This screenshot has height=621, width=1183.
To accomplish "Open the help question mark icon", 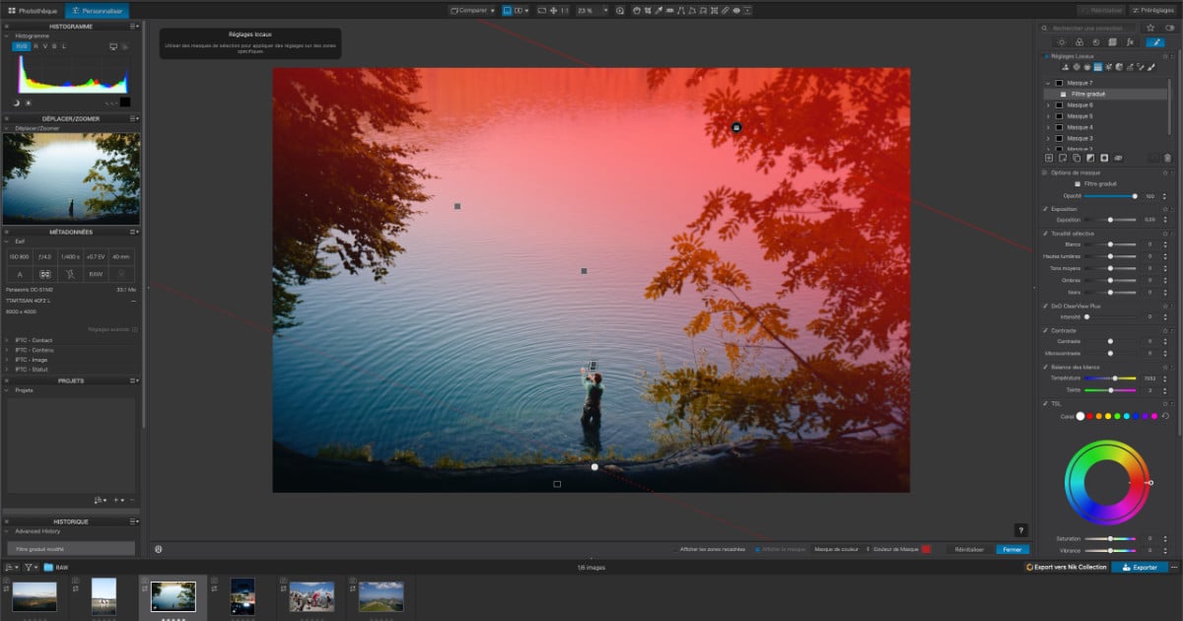I will [1020, 530].
